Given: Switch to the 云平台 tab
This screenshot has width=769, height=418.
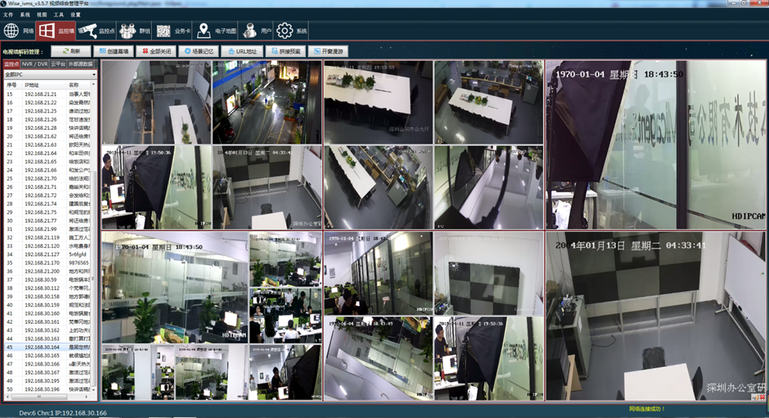Looking at the screenshot, I should point(58,65).
